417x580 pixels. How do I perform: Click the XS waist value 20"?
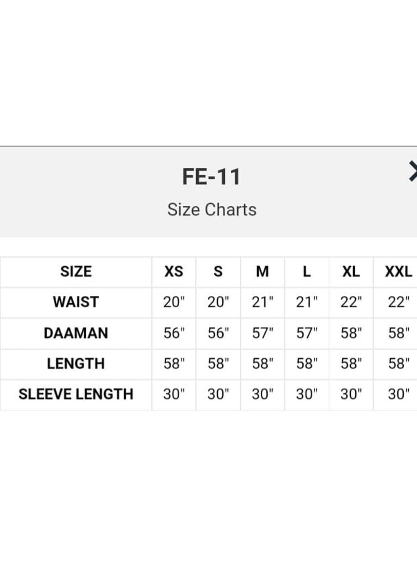click(173, 302)
